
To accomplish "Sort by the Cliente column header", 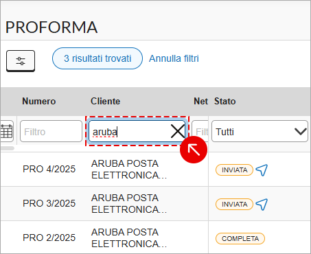I will 105,101.
